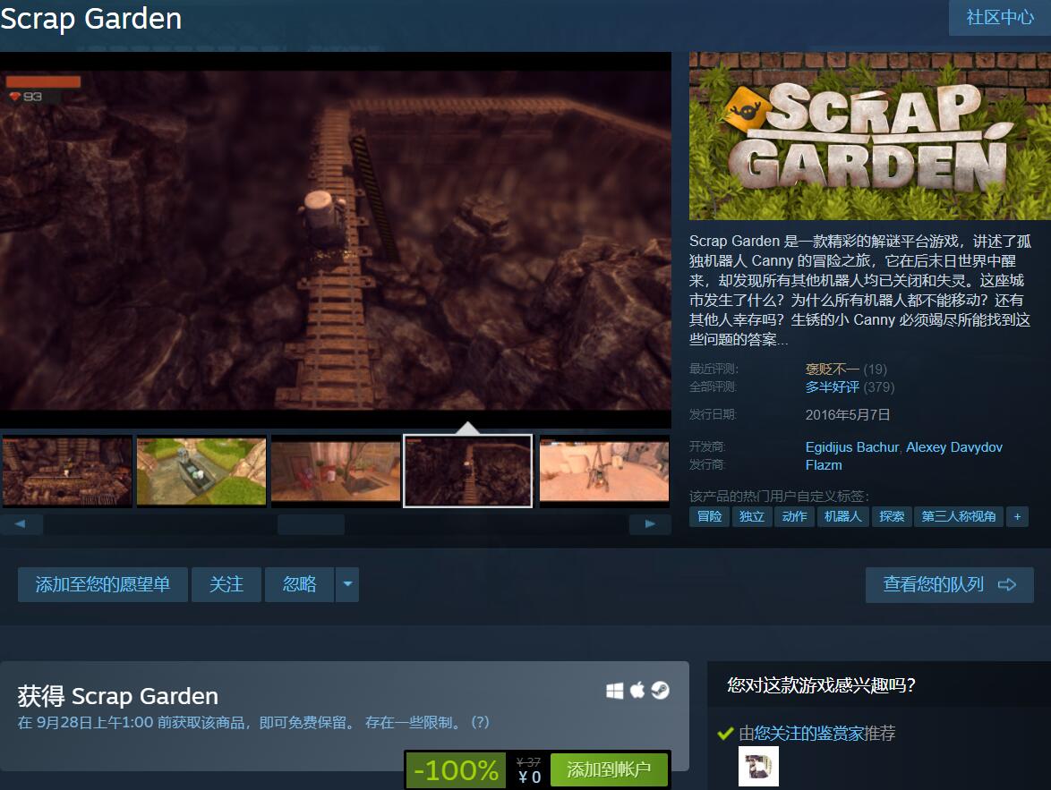
Task: Click the thumbnail strip scrollbar handle
Action: coord(311,524)
